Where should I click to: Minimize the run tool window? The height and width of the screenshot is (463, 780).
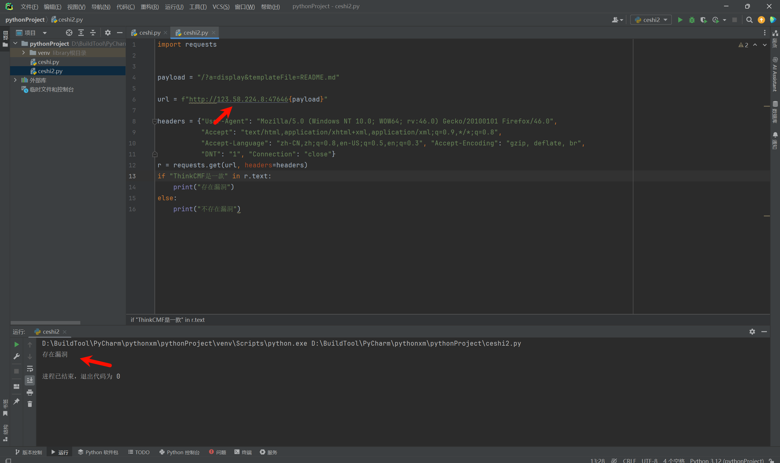tap(764, 332)
